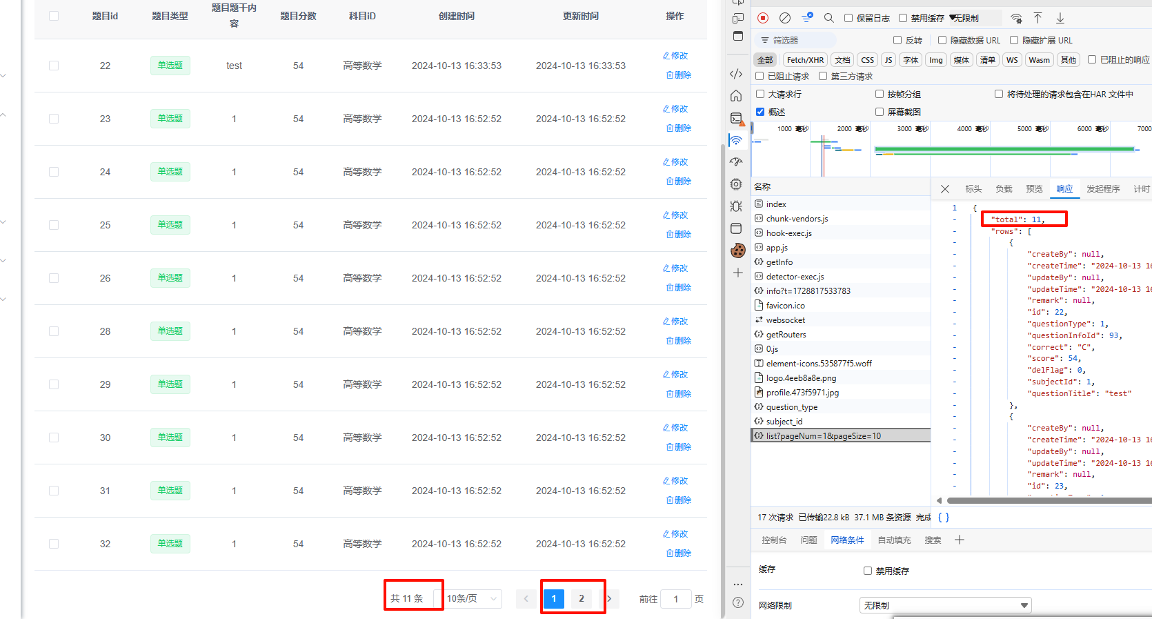Uncheck the 概述 overview checkbox

point(760,111)
